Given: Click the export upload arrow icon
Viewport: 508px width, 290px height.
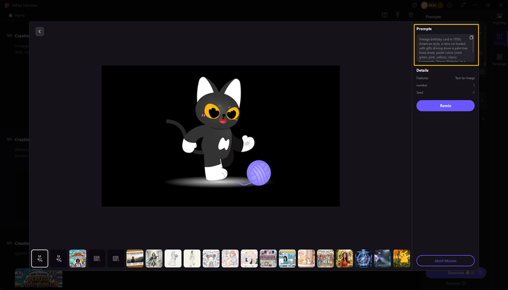Looking at the screenshot, I should tap(398, 15).
